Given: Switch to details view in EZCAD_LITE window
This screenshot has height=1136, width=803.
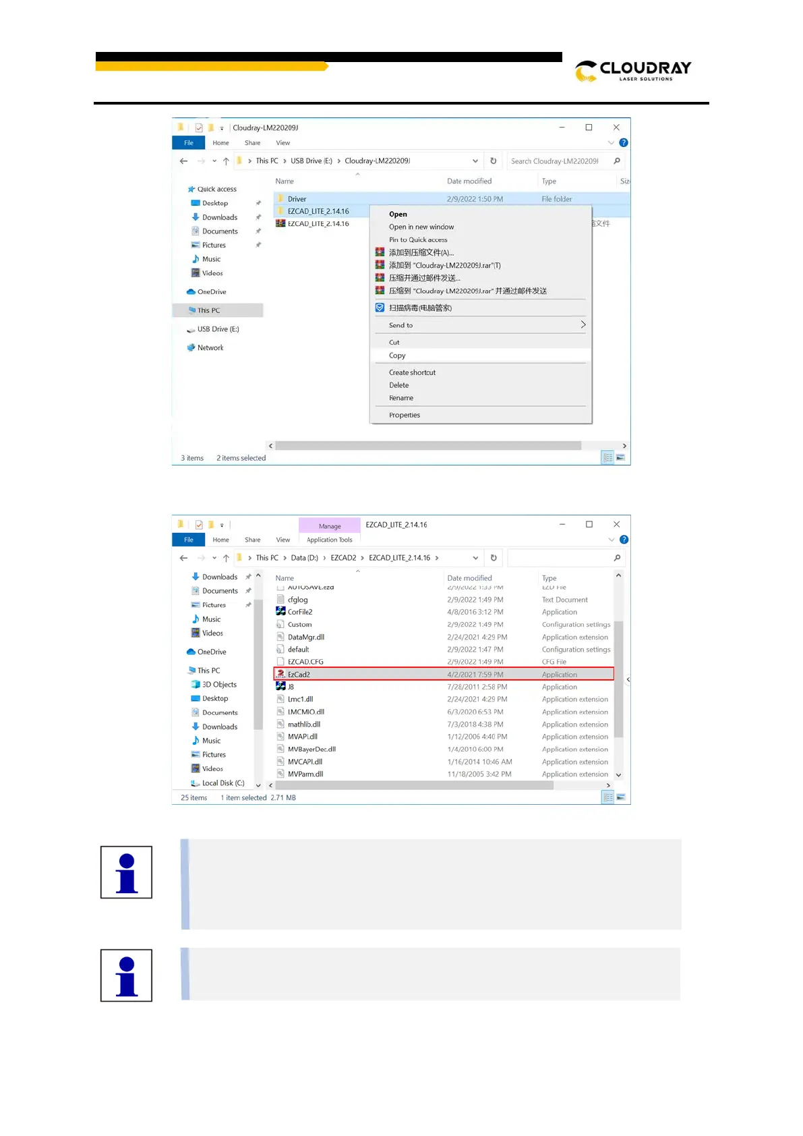Looking at the screenshot, I should tap(607, 797).
